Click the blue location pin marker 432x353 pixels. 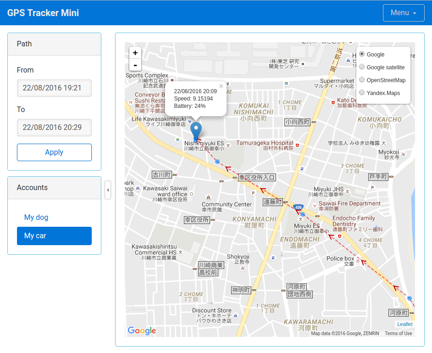coord(196,132)
